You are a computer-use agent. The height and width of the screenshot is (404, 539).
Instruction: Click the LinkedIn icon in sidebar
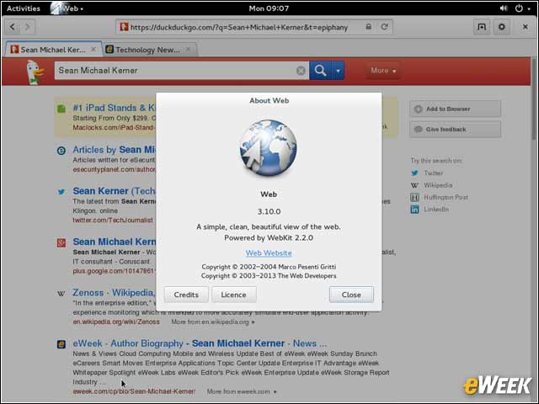tap(414, 210)
